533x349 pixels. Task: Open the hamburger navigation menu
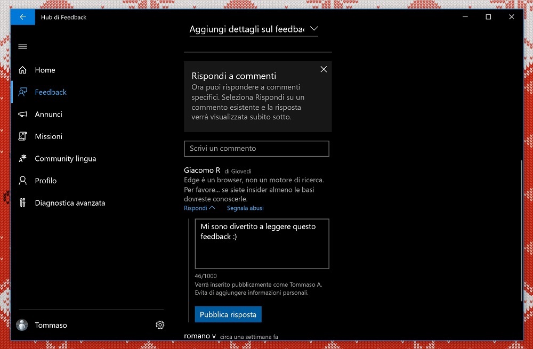pos(23,47)
